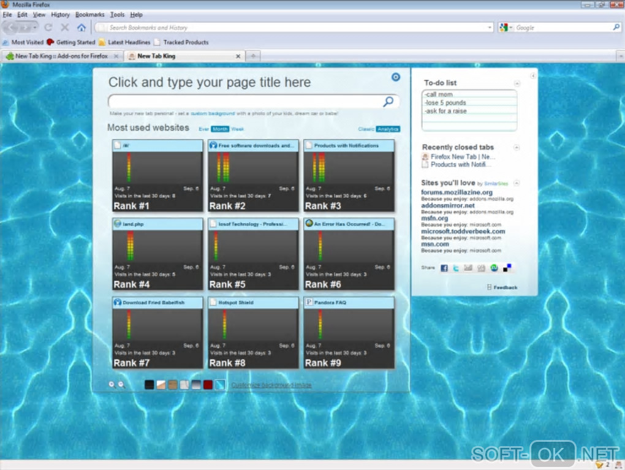Open the Help menu

click(136, 15)
